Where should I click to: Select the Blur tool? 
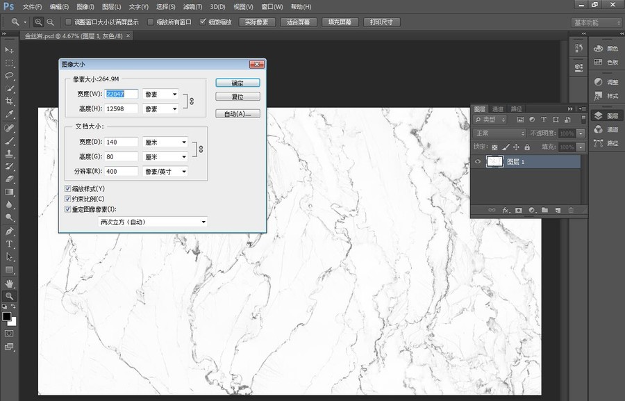tap(9, 205)
